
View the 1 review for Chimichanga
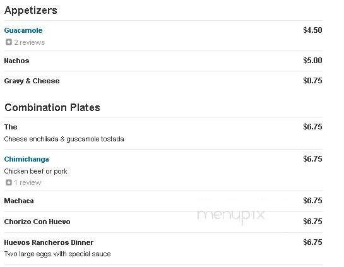[28, 182]
